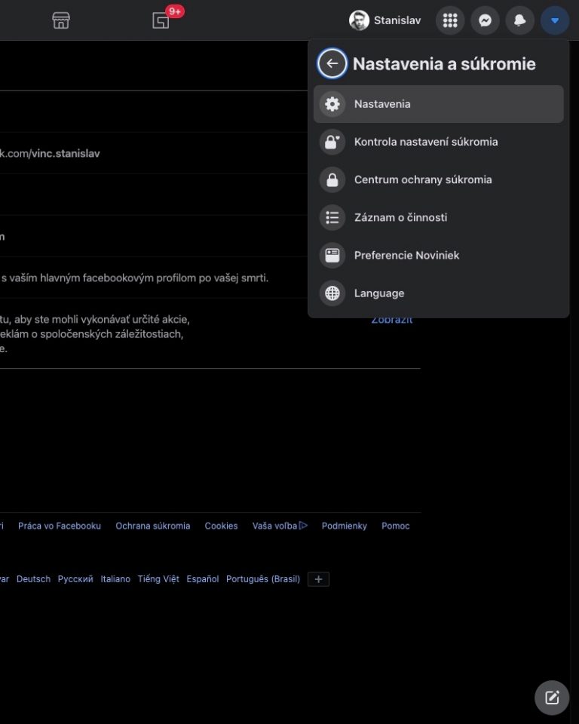Image resolution: width=579 pixels, height=724 pixels.
Task: Click the Záznam o činnosti list icon
Action: [x=332, y=217]
